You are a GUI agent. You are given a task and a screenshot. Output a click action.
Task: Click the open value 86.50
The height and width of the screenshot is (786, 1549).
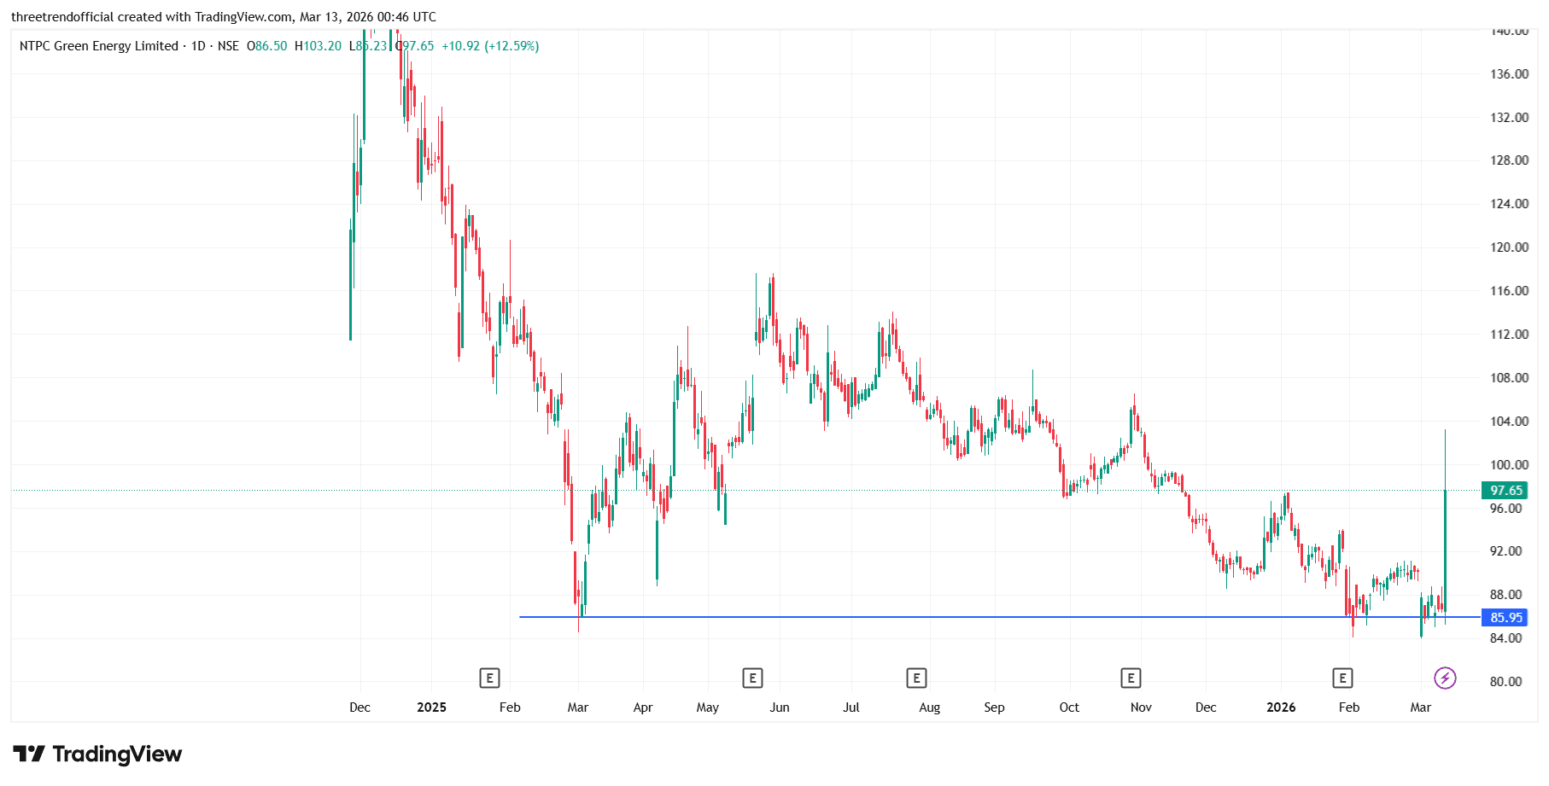(272, 46)
